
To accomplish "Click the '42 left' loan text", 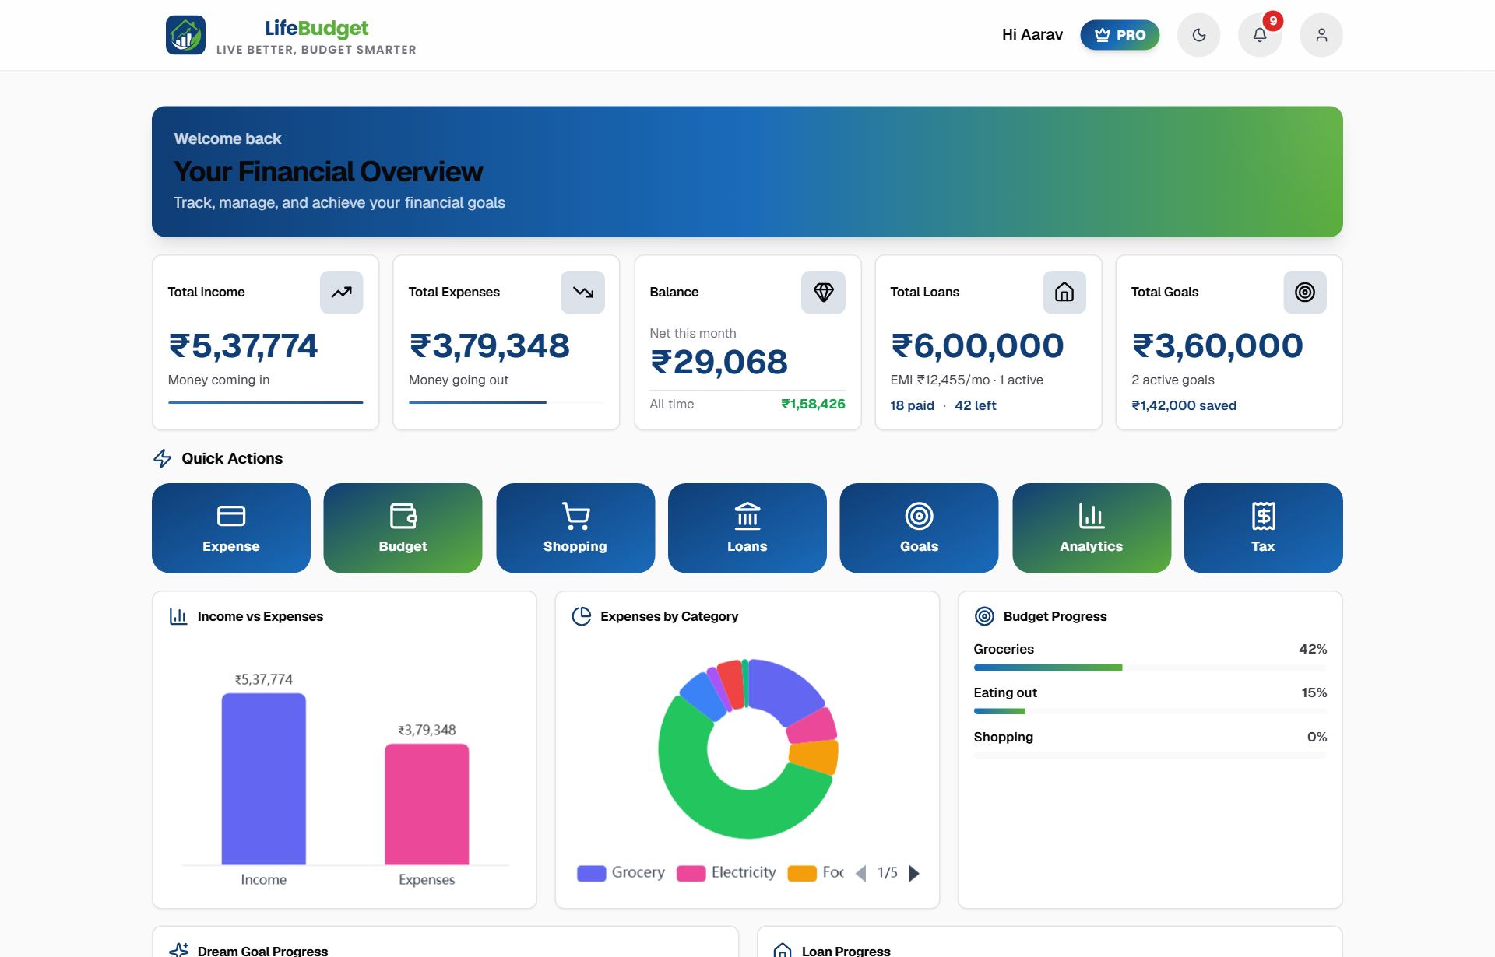I will [x=976, y=406].
